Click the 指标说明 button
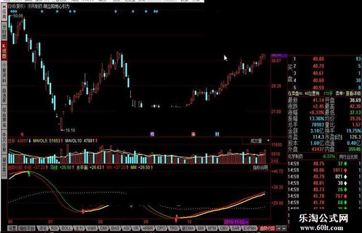The height and width of the screenshot is (233, 362). click(260, 168)
